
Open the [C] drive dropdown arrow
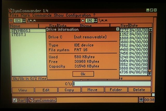click(x=24, y=20)
